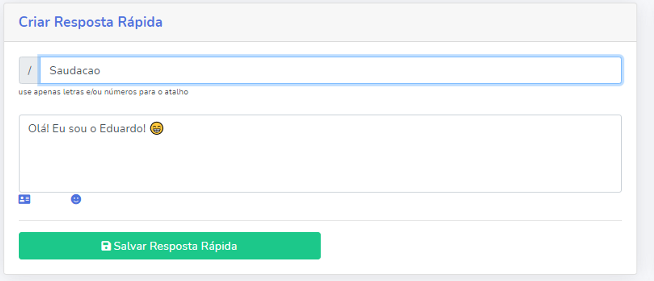Click the slash prefix before shortcut field
Viewport: 654px width, 281px height.
click(29, 70)
